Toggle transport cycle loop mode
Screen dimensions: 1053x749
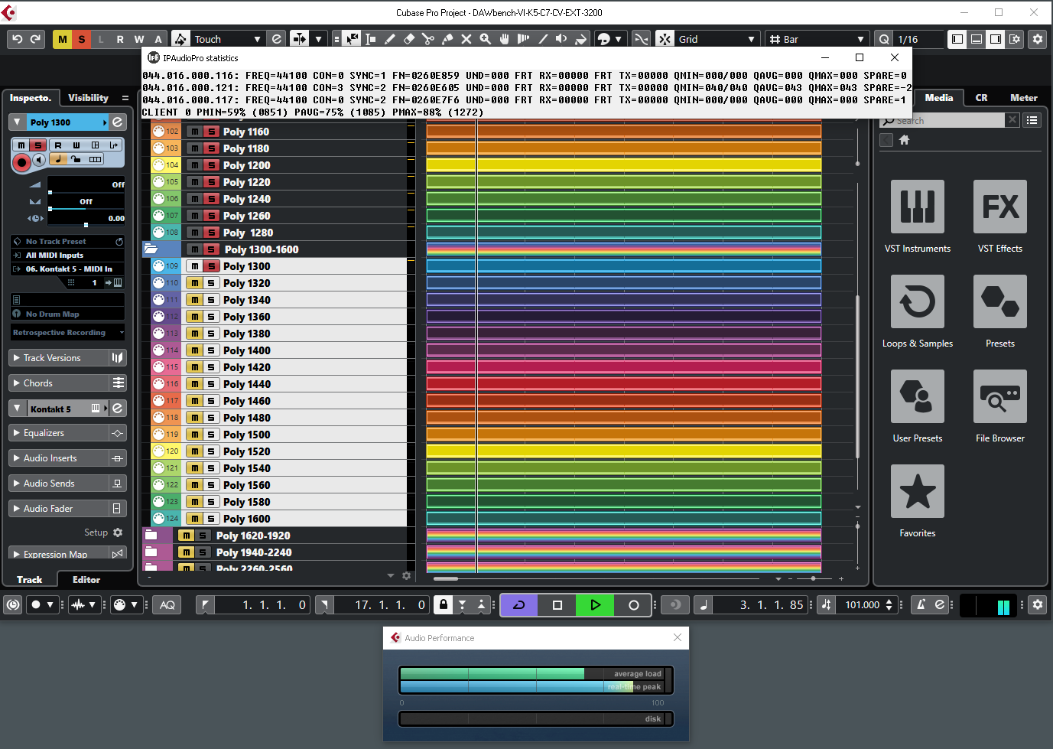tap(519, 605)
